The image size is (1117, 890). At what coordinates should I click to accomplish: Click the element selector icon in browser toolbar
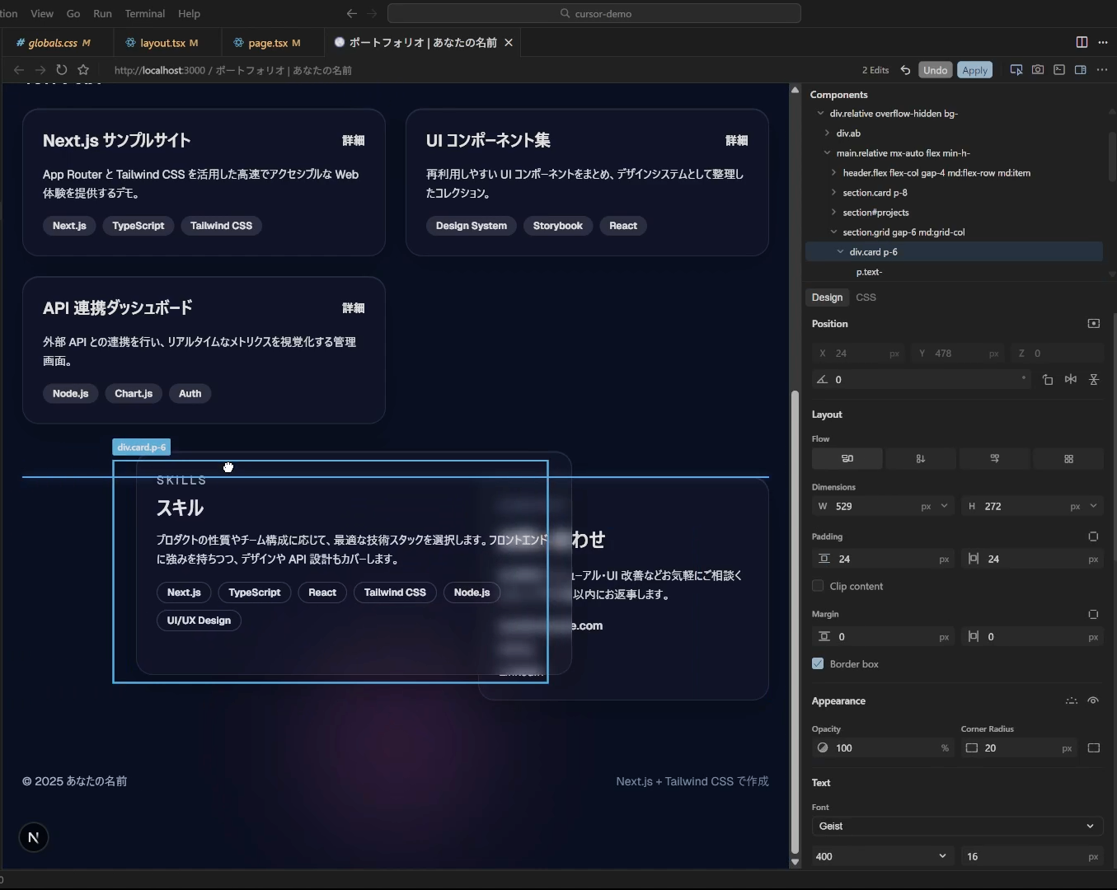click(x=1016, y=70)
